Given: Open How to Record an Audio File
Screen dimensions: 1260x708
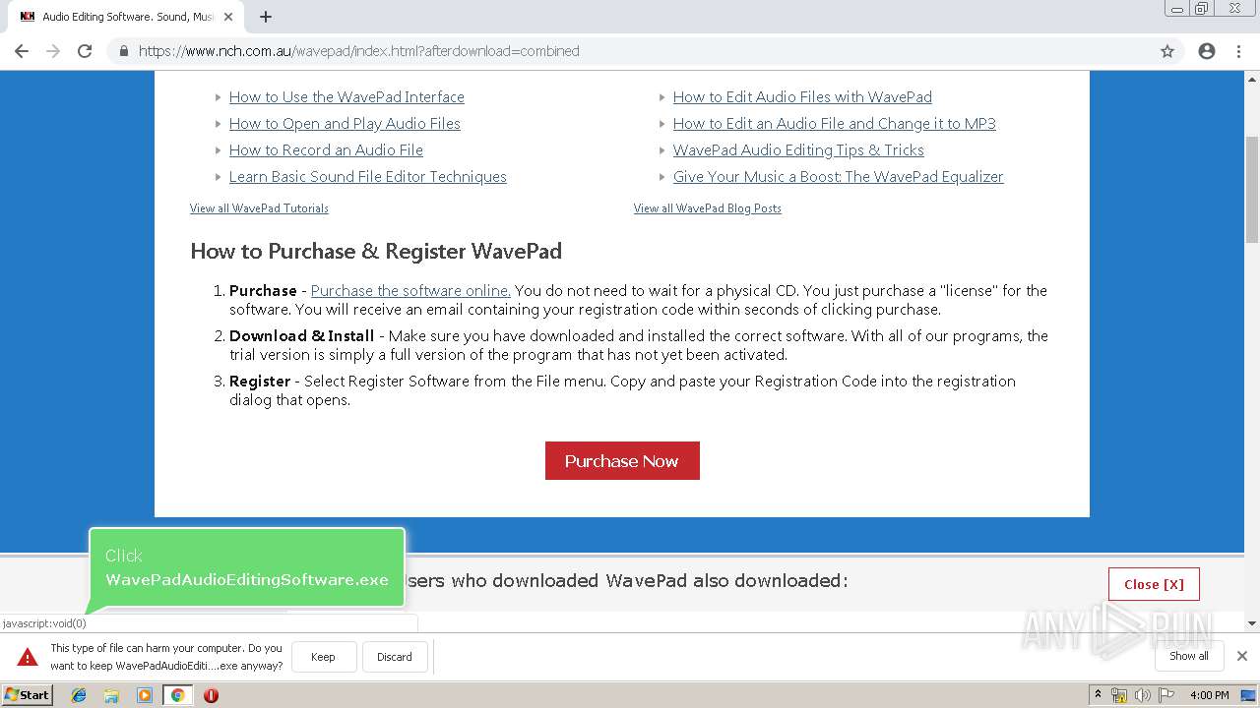Looking at the screenshot, I should click(326, 150).
